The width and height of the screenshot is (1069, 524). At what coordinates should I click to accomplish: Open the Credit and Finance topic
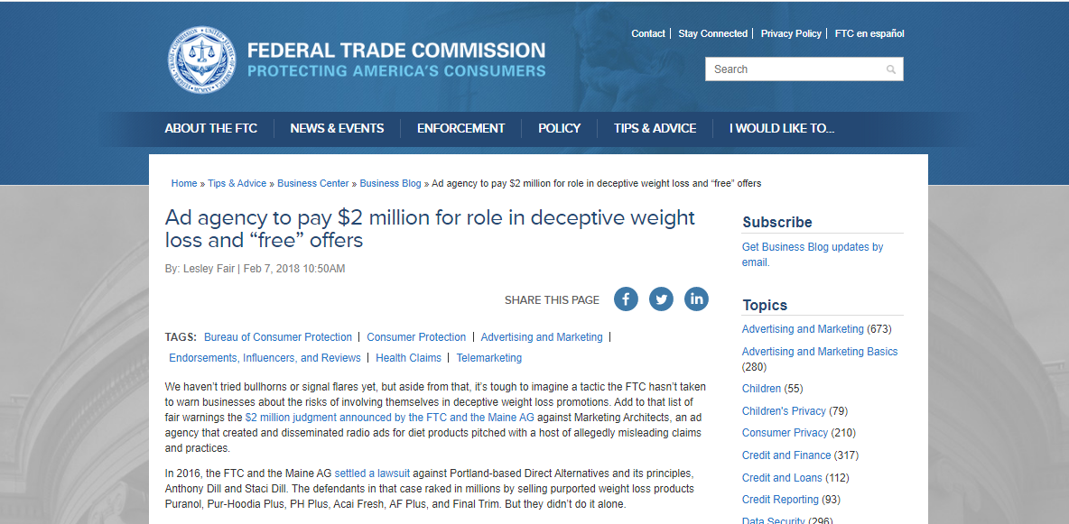pyautogui.click(x=786, y=455)
